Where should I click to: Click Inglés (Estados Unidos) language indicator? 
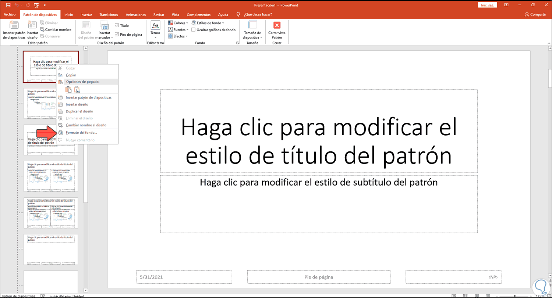pos(67,296)
